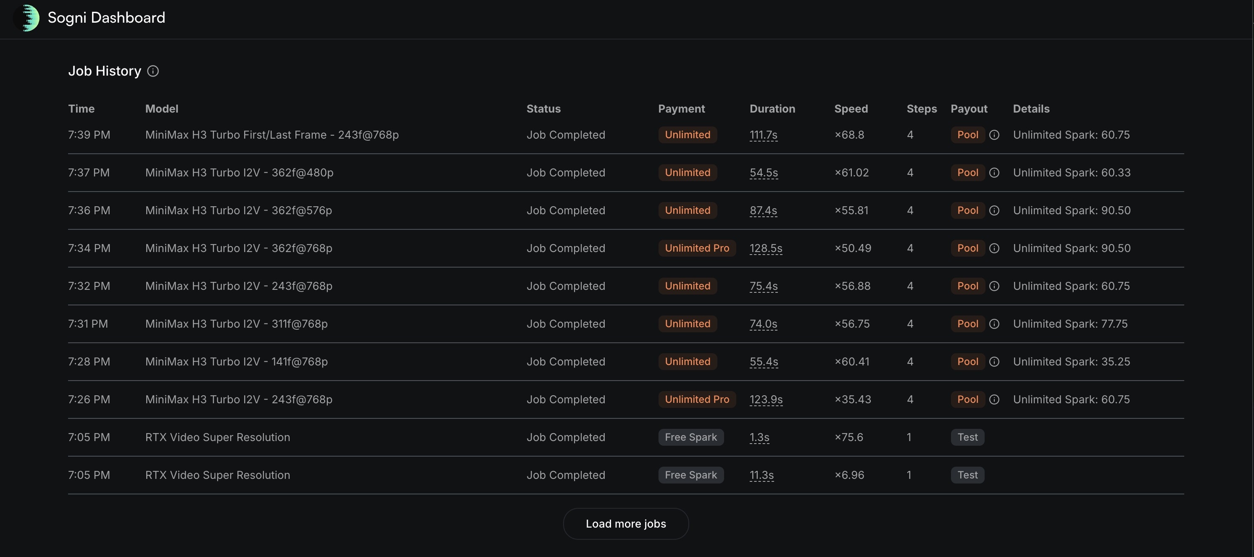Click the ×68.8 speed value
This screenshot has width=1254, height=557.
[x=849, y=135]
